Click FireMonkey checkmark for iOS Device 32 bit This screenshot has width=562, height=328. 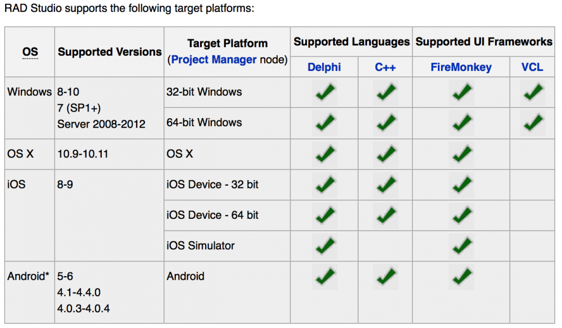click(x=461, y=185)
